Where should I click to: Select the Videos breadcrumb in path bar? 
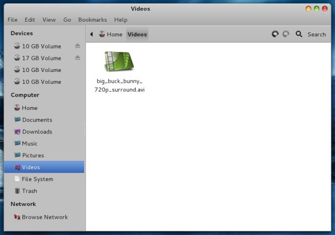pos(137,34)
